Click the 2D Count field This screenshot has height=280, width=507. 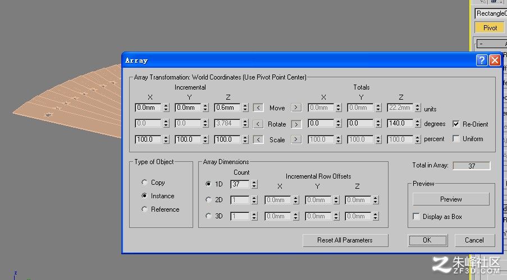coord(240,200)
